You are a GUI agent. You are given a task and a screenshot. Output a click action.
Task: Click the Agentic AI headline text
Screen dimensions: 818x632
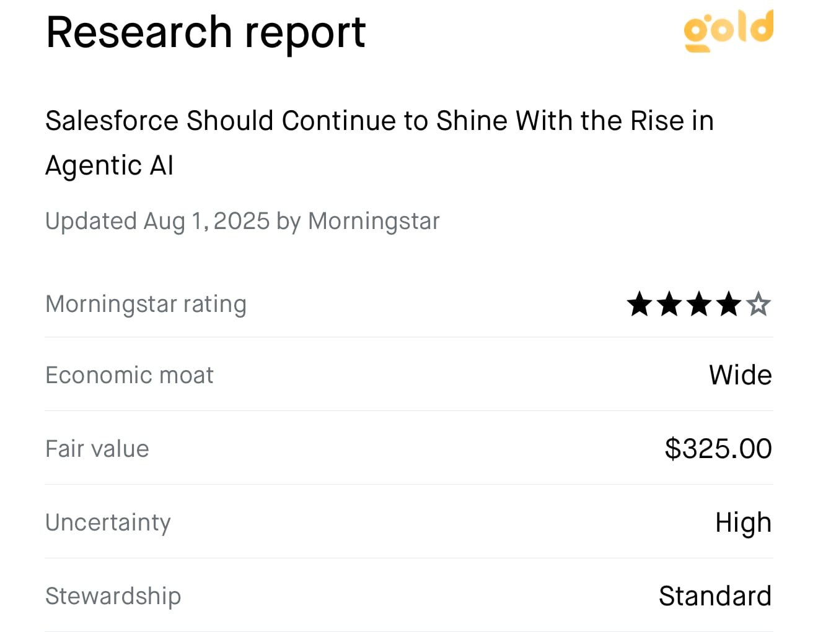pyautogui.click(x=110, y=165)
